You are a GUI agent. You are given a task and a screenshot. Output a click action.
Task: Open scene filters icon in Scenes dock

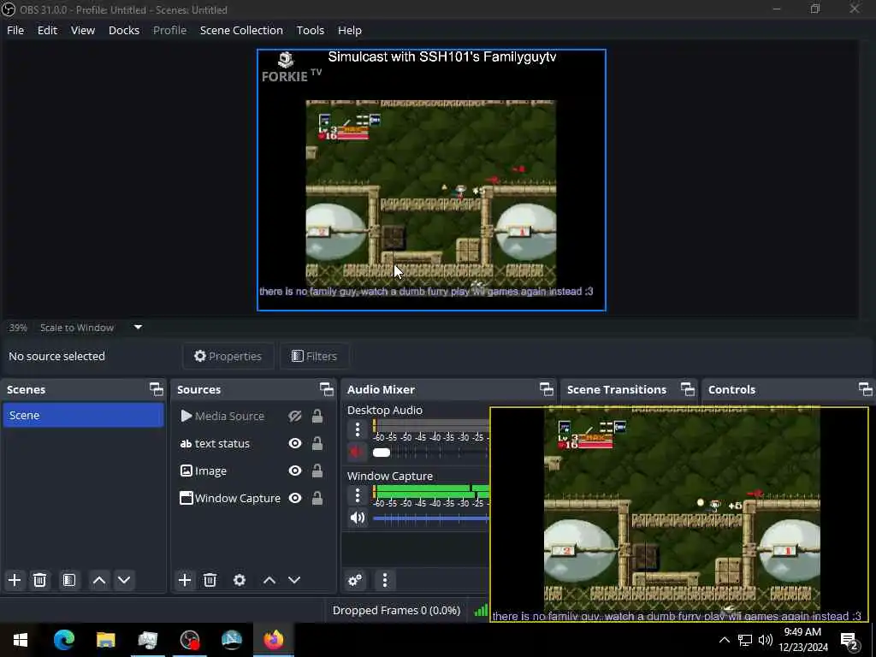[68, 580]
